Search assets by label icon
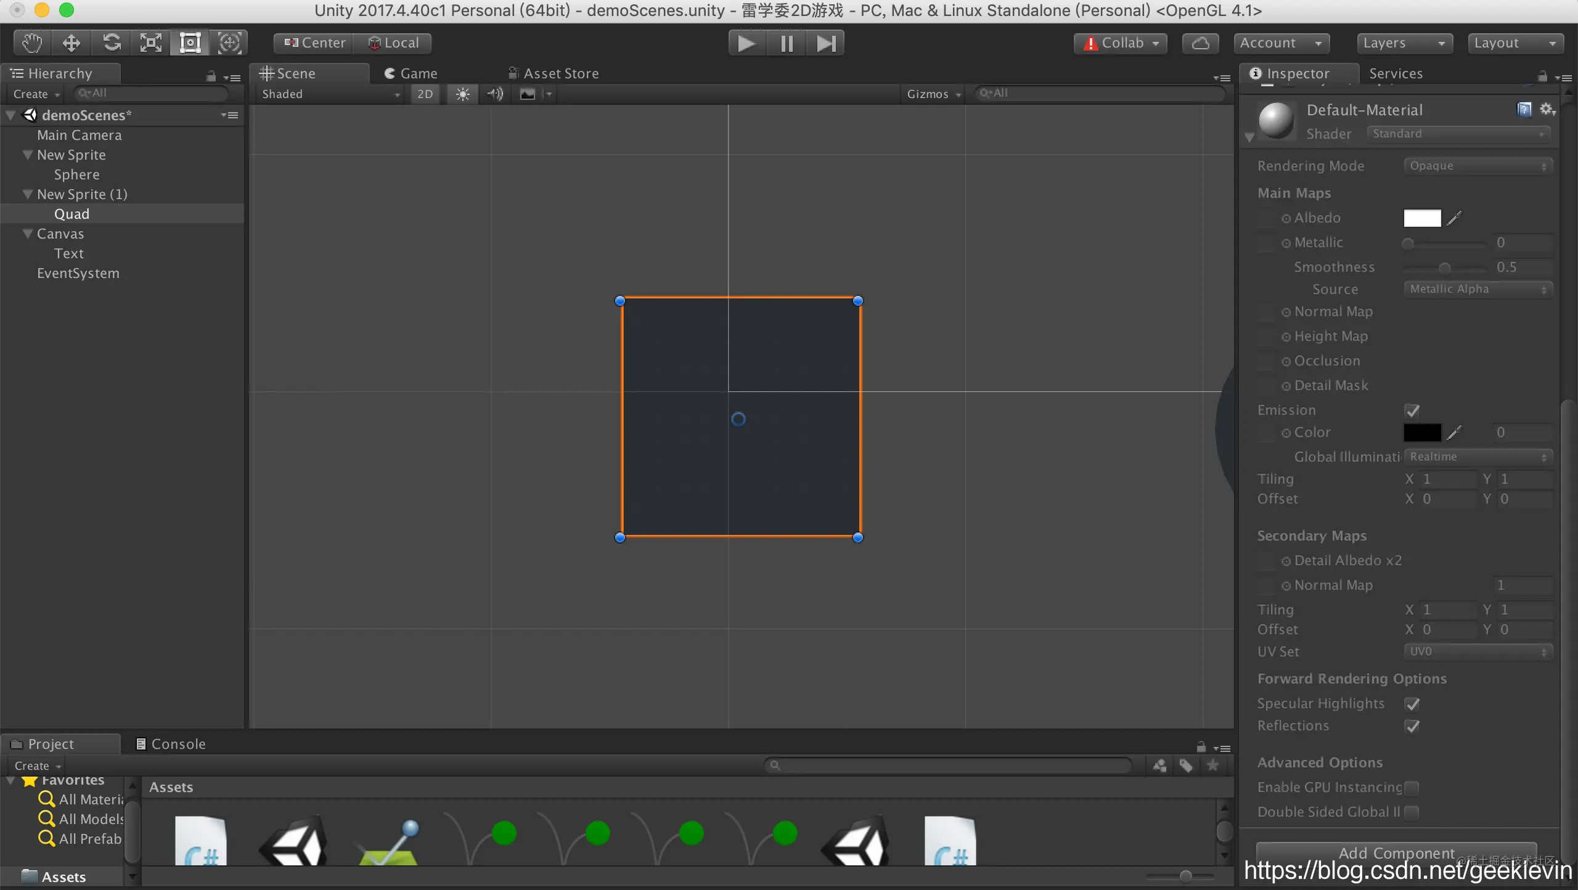This screenshot has width=1578, height=890. 1186,765
